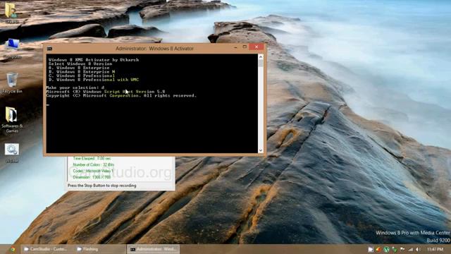Maximize the Windows 8 Activator window

pos(245,47)
